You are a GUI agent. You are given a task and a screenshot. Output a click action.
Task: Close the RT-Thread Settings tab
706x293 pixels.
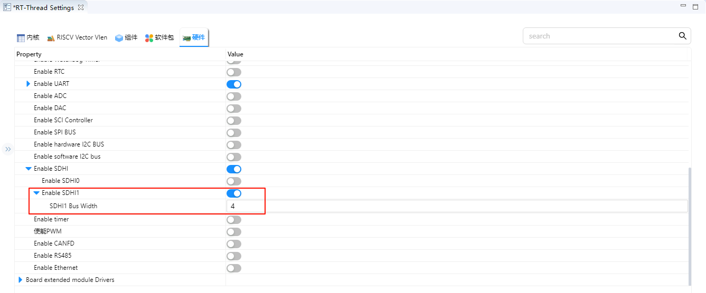[x=81, y=7]
